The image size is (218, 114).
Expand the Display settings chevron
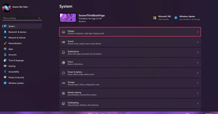tap(198, 32)
